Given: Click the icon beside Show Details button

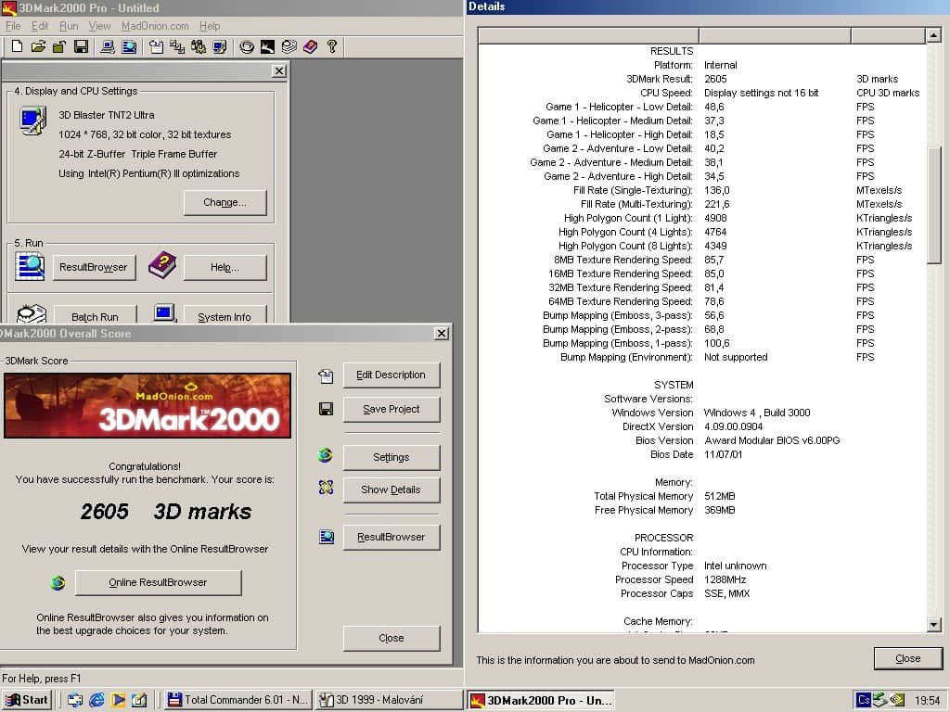Looking at the screenshot, I should (x=326, y=487).
